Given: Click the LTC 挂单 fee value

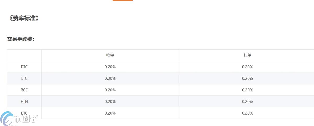Looking at the screenshot, I should (247, 78).
